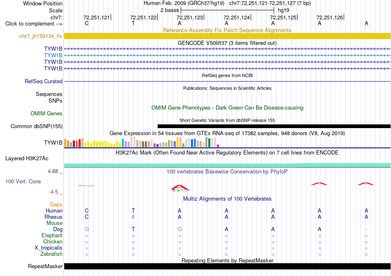This screenshot has height=276, width=391.
Task: Open 'Publications: Sequences in Scientific Articles' title
Action: click(x=227, y=88)
